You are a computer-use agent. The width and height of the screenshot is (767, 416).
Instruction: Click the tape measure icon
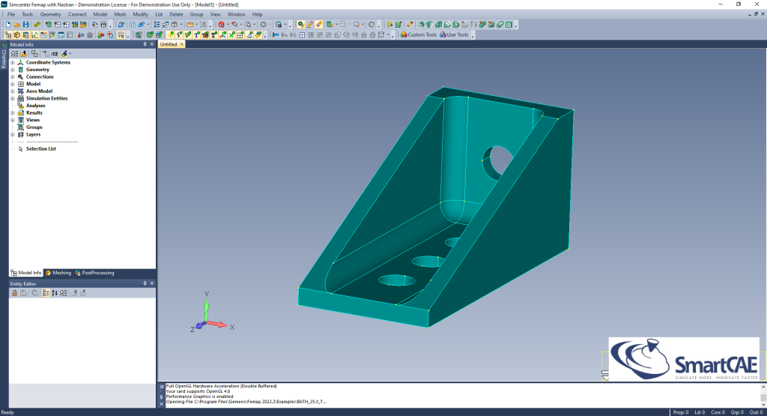[x=190, y=25]
